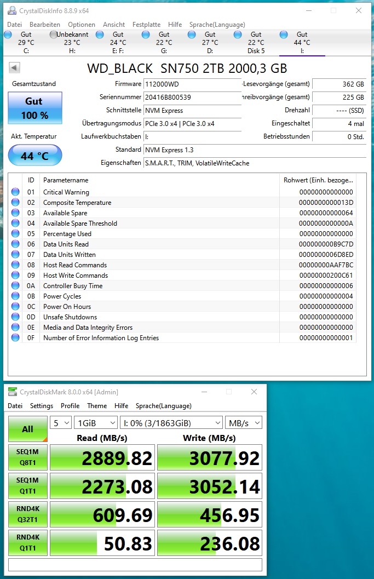Viewport: 374px width, 579px height.
Task: Open unit dropdown showing MB/s
Action: tap(244, 423)
